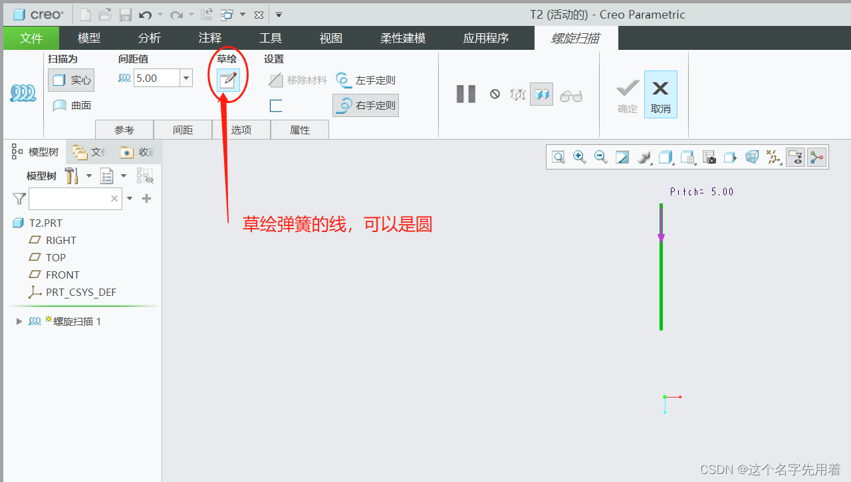The width and height of the screenshot is (851, 482).
Task: Toggle the spin center icon
Action: pos(816,157)
